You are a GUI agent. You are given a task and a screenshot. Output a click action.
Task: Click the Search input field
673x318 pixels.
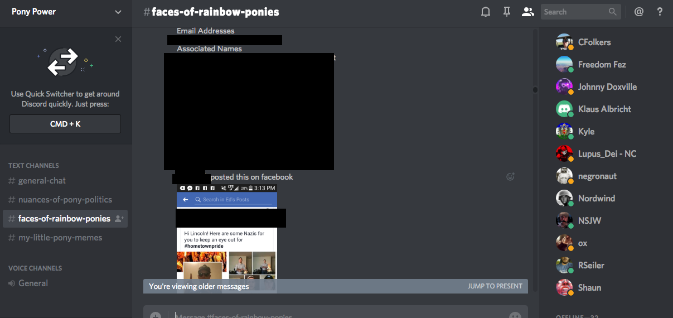click(x=574, y=12)
